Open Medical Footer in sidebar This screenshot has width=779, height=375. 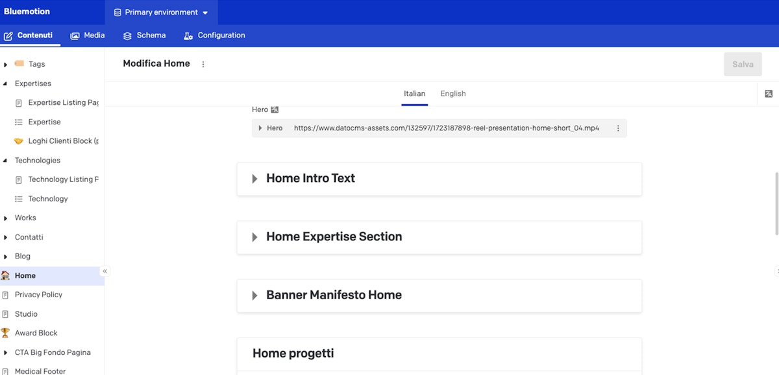click(x=40, y=371)
